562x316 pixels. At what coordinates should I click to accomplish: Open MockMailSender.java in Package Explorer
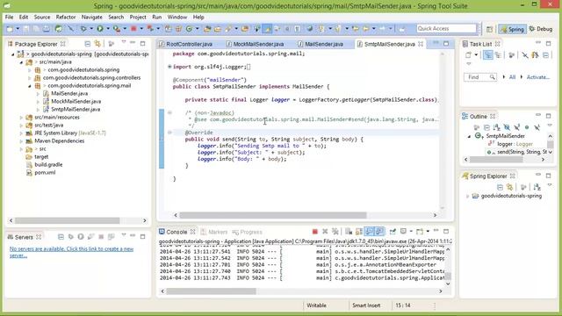click(x=76, y=102)
